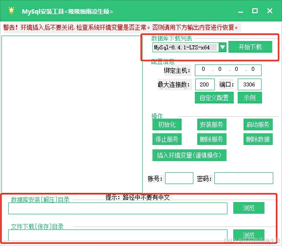
Task: Focus the 密码 input field
Action: (244, 178)
